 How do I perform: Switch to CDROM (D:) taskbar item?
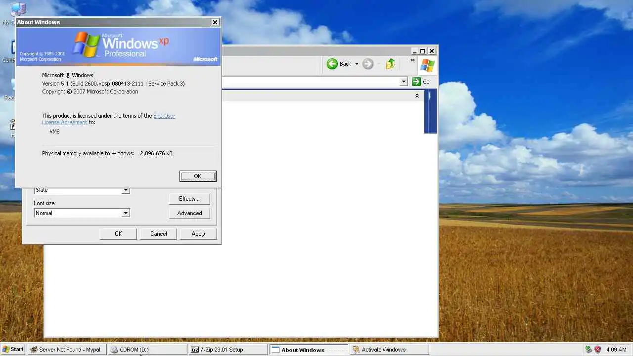tap(147, 350)
